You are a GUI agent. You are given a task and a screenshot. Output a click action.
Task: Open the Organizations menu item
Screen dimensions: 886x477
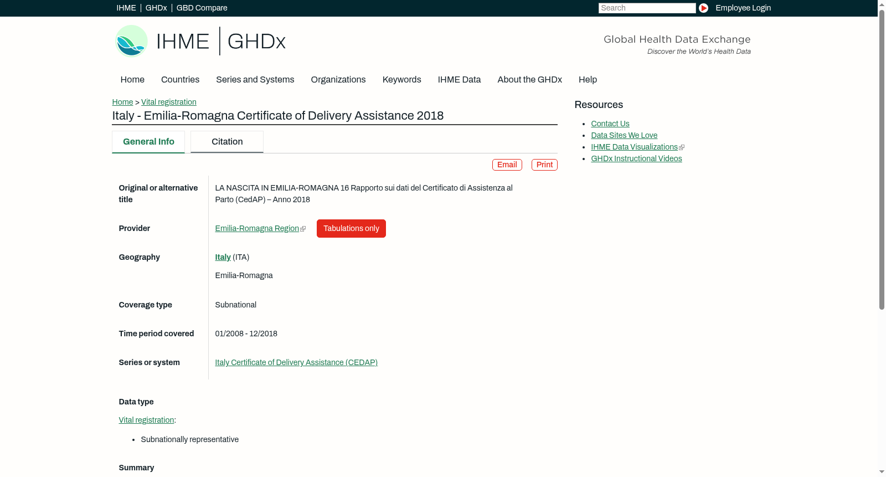338,80
